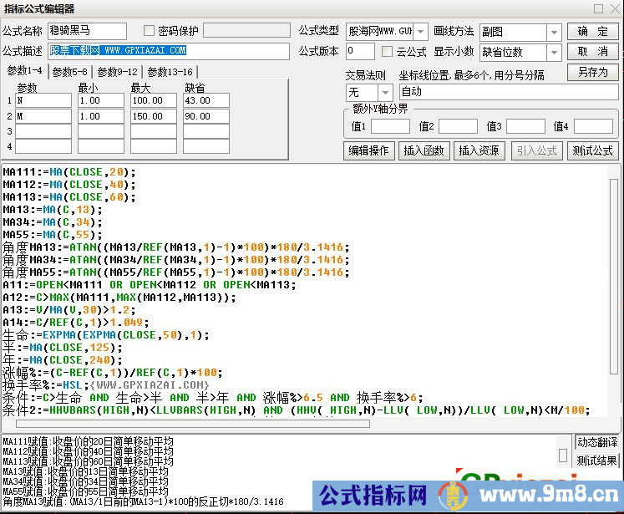Click the 值1 input field
The height and width of the screenshot is (514, 624).
coord(390,126)
